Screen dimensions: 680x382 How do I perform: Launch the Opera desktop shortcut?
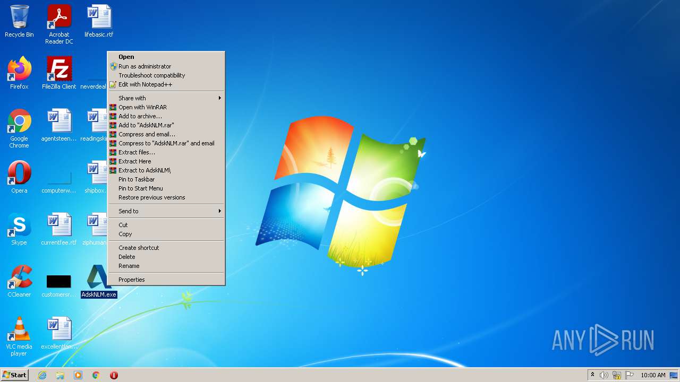point(19,177)
